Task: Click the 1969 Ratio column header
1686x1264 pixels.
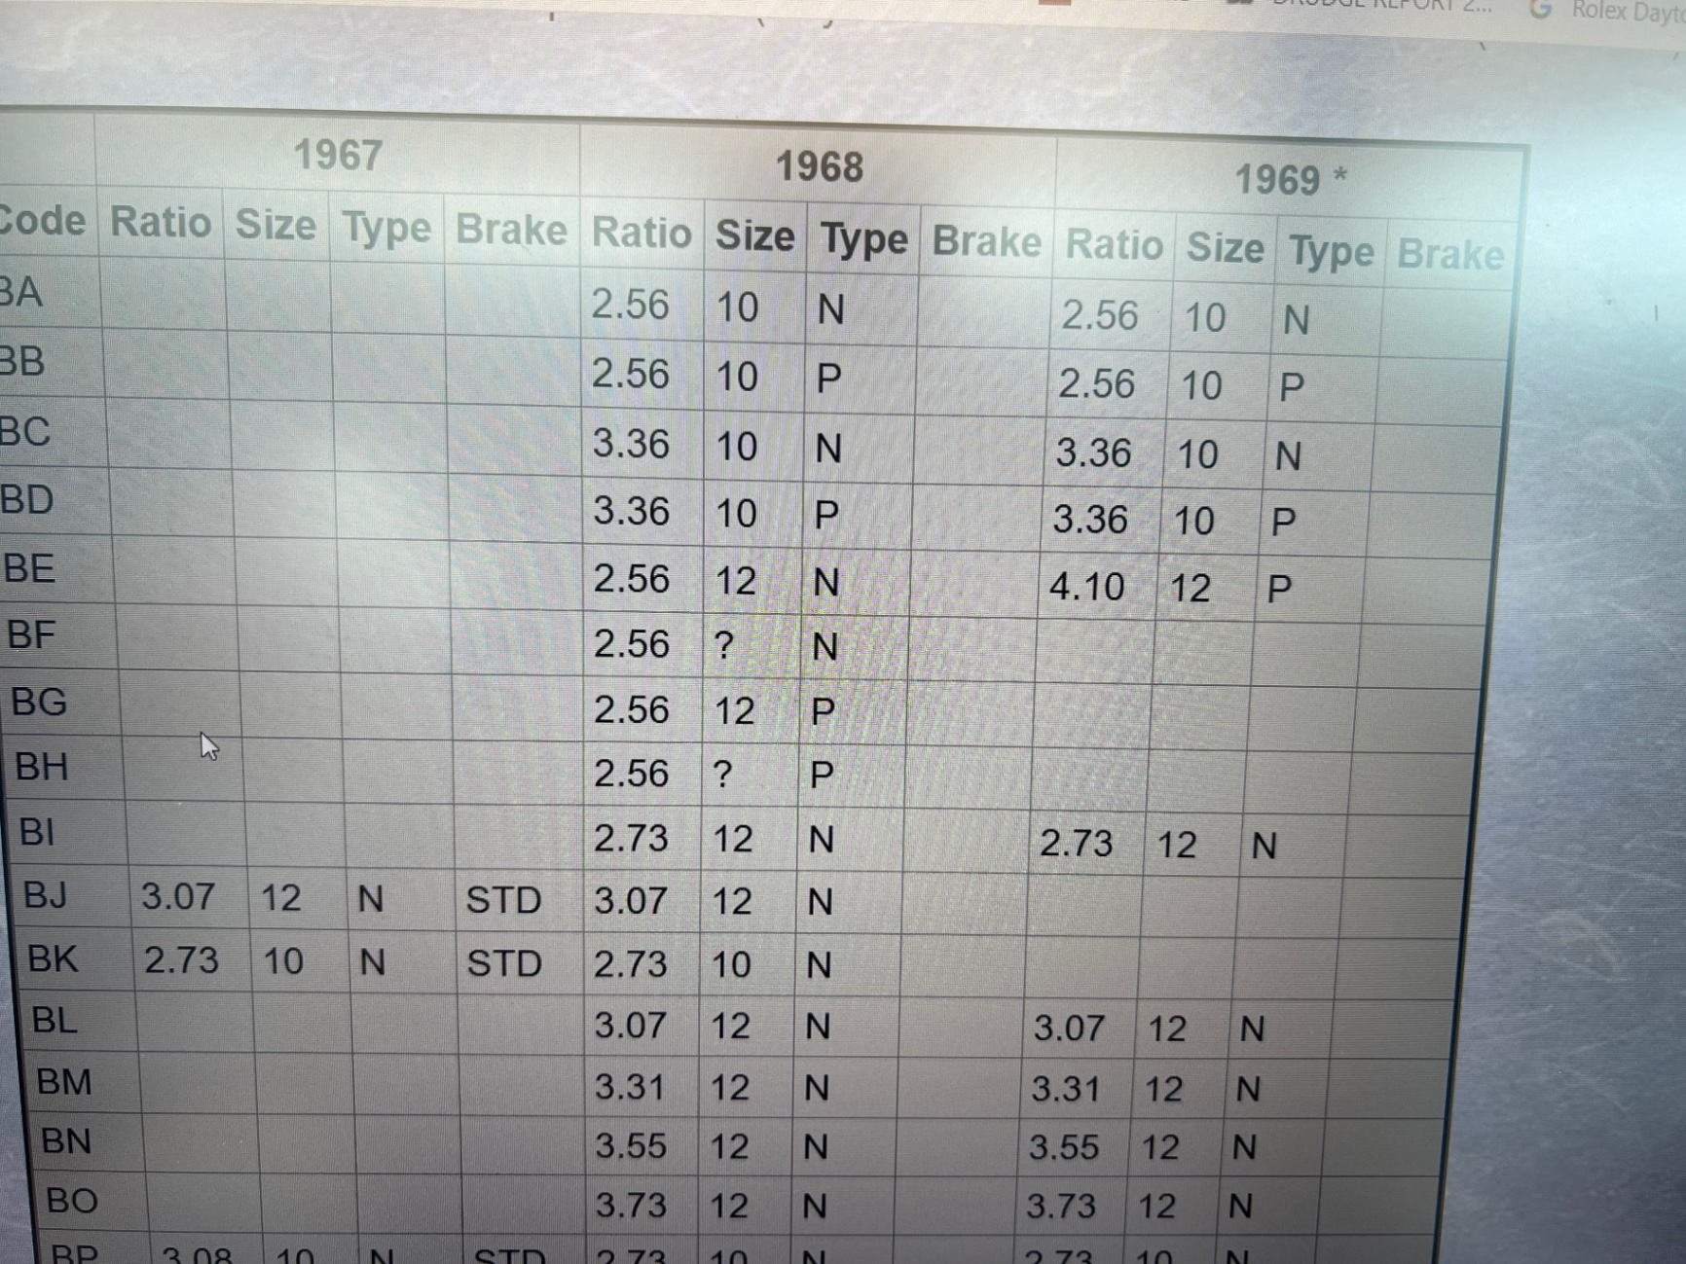Action: [1114, 245]
